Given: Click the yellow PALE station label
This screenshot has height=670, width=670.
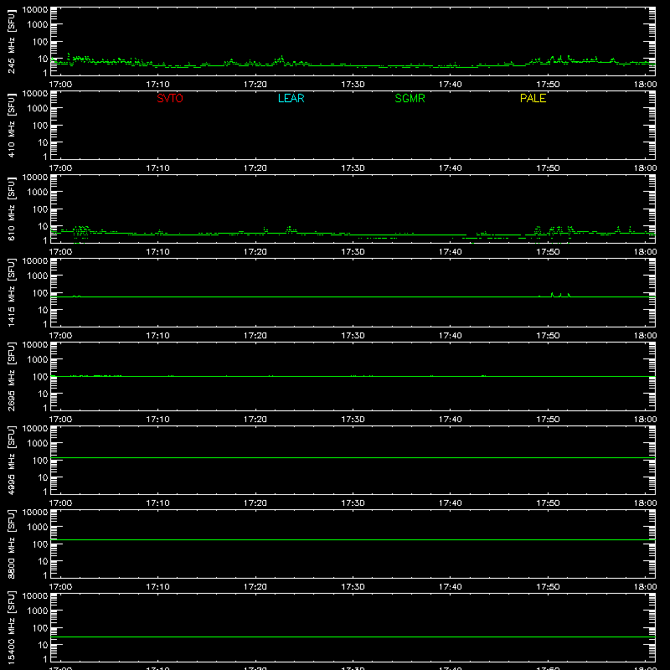Looking at the screenshot, I should (x=533, y=98).
